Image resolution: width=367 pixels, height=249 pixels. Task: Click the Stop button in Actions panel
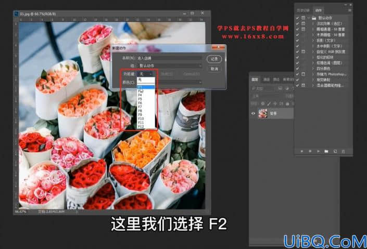tap(302, 151)
